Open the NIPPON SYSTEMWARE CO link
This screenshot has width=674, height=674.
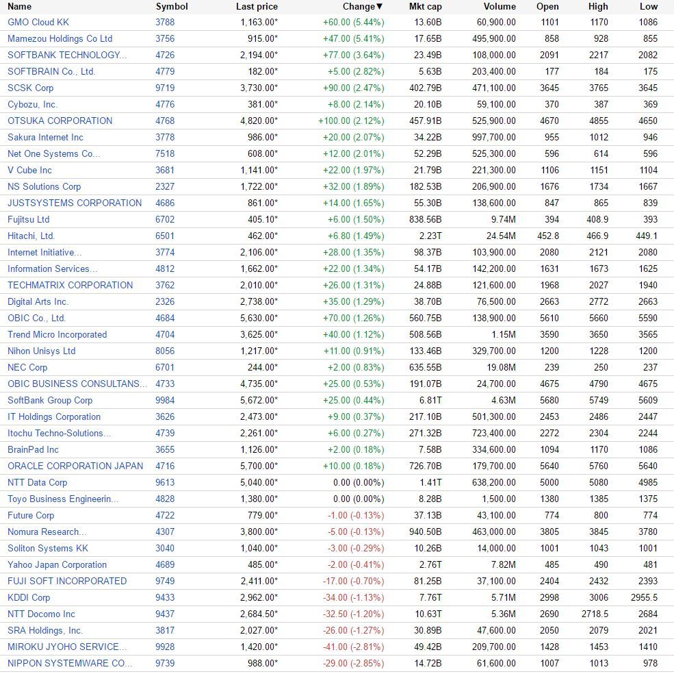70,663
